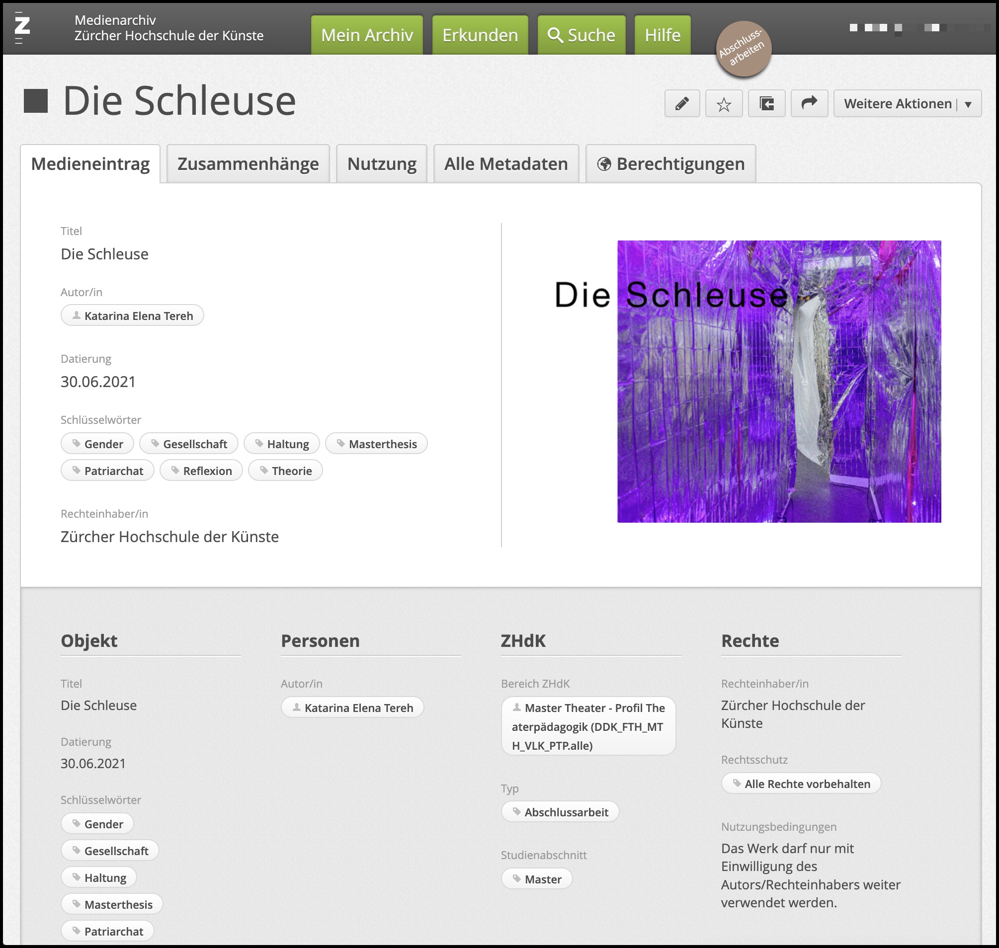
Task: Open the Hilfe menu item
Action: tap(663, 35)
